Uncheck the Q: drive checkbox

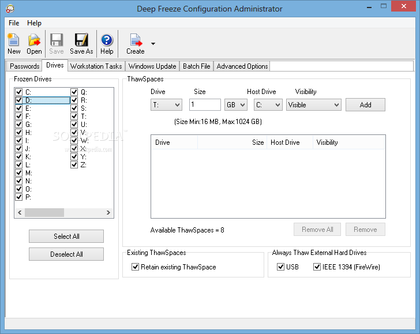pyautogui.click(x=74, y=92)
